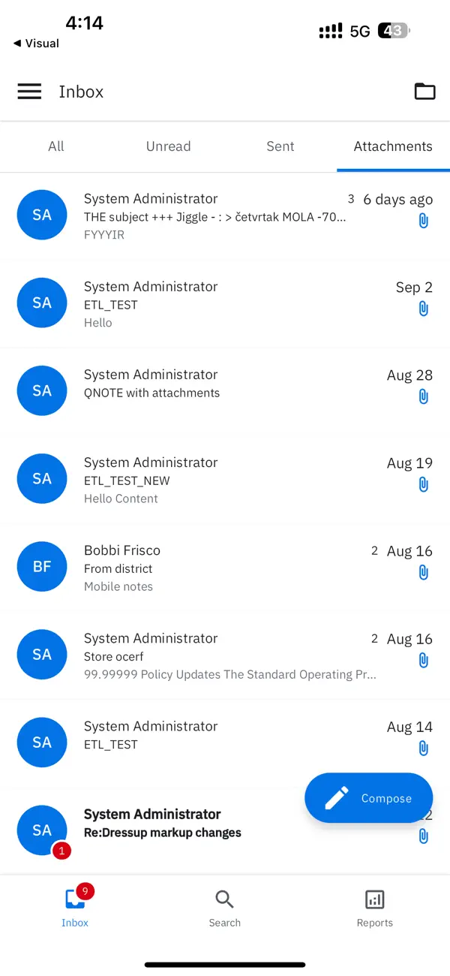Select the SA avatar on the THE subject email

pyautogui.click(x=42, y=215)
